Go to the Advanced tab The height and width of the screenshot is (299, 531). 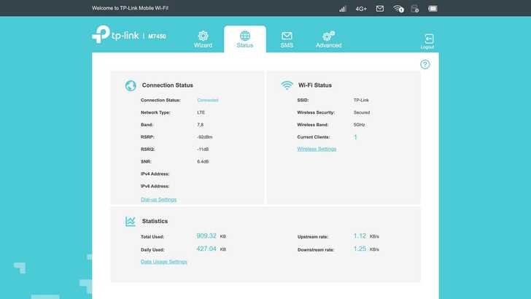click(328, 39)
